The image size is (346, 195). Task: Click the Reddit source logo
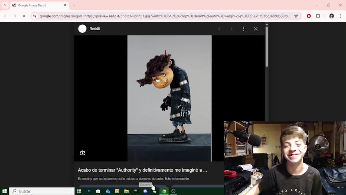[x=82, y=29]
